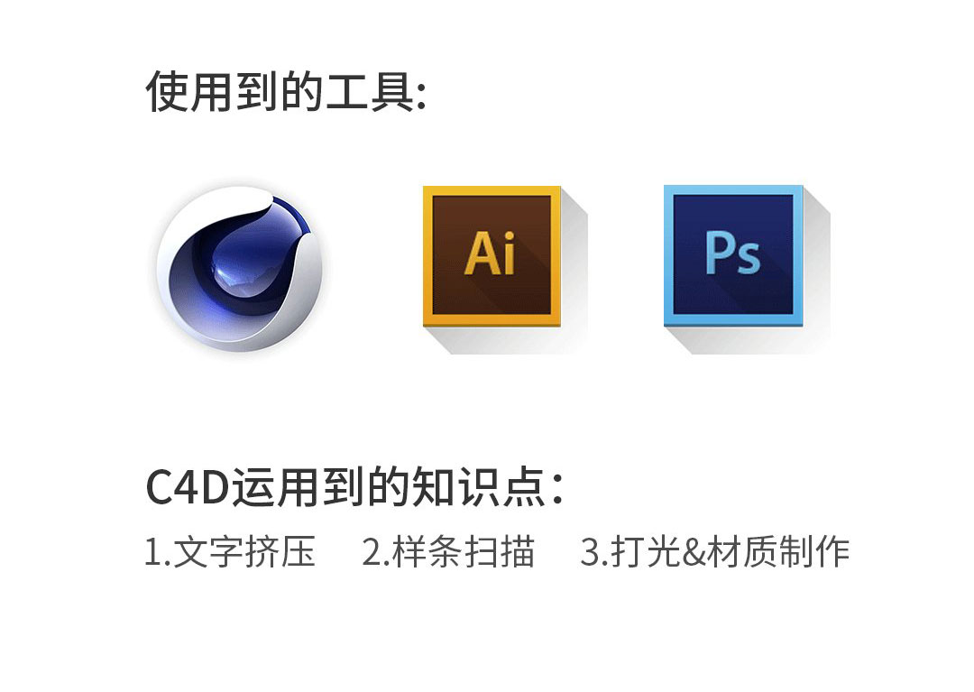Click the heading "C4D运用到的知识点:"

coord(355,487)
